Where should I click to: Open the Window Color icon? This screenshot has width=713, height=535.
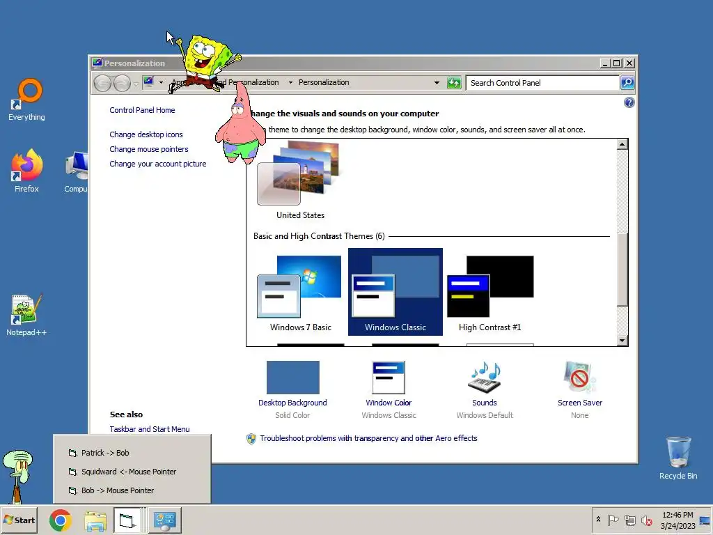(389, 378)
